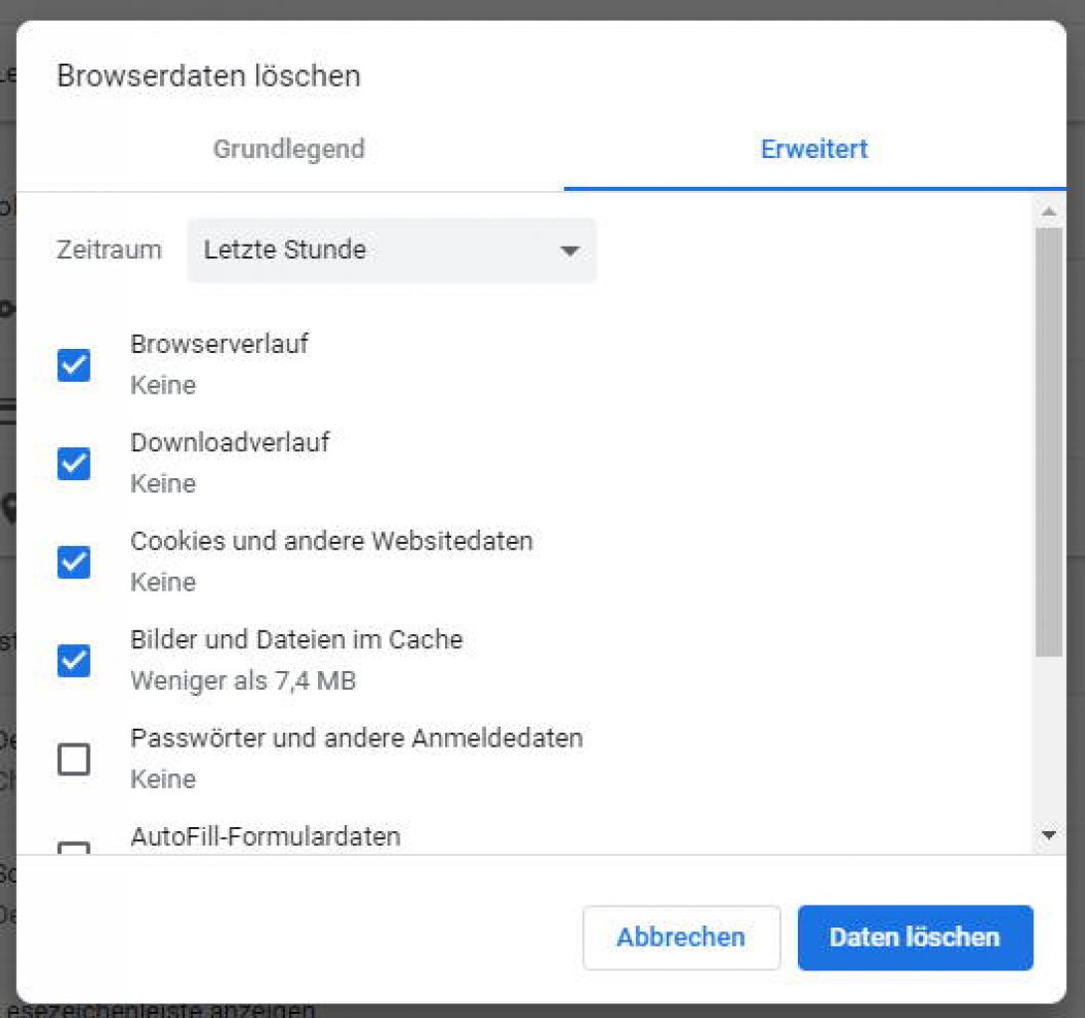Click the 'Browserdaten löschen' dialog title

(209, 76)
